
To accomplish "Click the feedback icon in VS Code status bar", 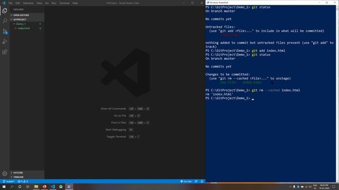I will click(x=196, y=182).
